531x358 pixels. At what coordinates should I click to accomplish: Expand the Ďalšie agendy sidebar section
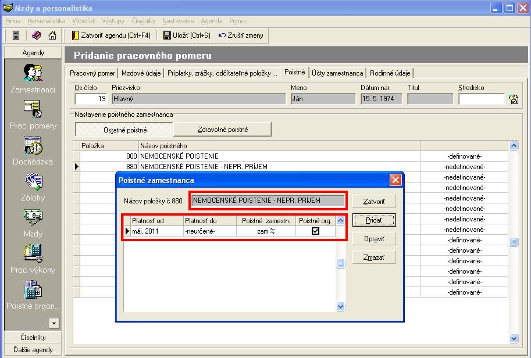33,349
